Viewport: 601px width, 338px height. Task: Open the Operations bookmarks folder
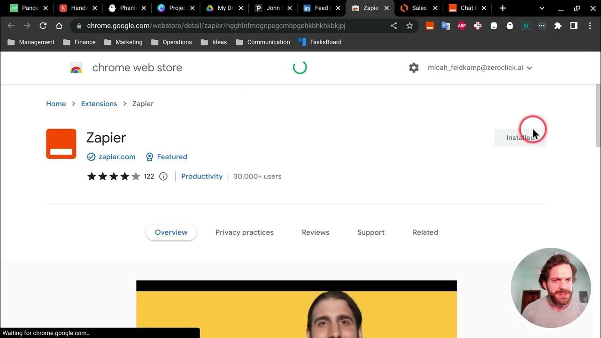[171, 42]
